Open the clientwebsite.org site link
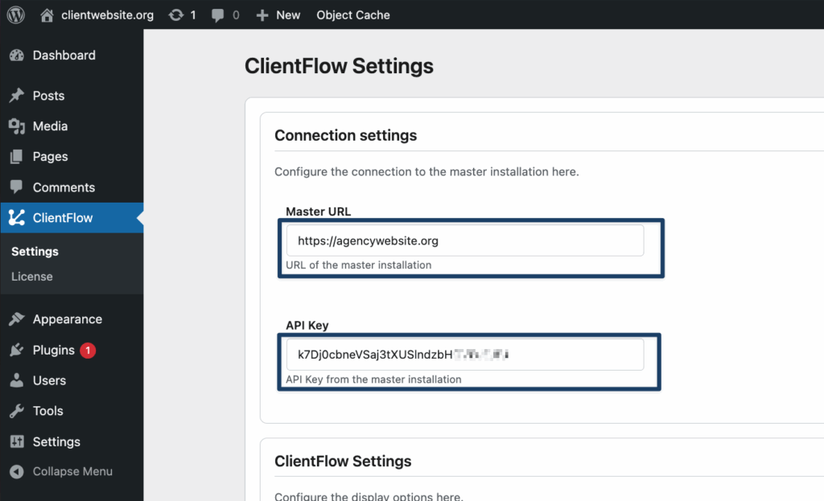This screenshot has width=824, height=501. (x=107, y=15)
